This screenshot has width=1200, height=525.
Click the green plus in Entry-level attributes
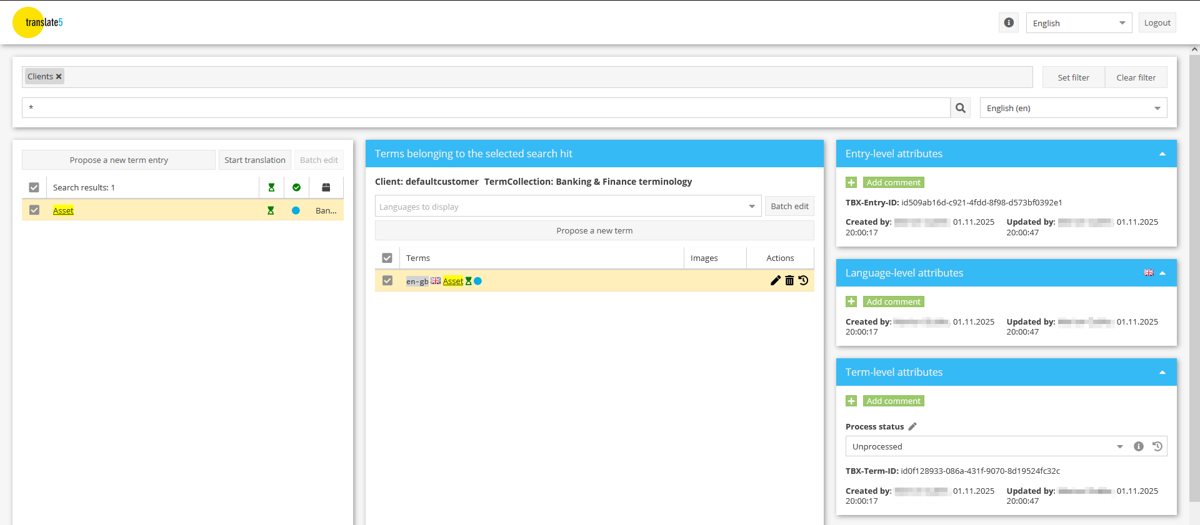(851, 182)
